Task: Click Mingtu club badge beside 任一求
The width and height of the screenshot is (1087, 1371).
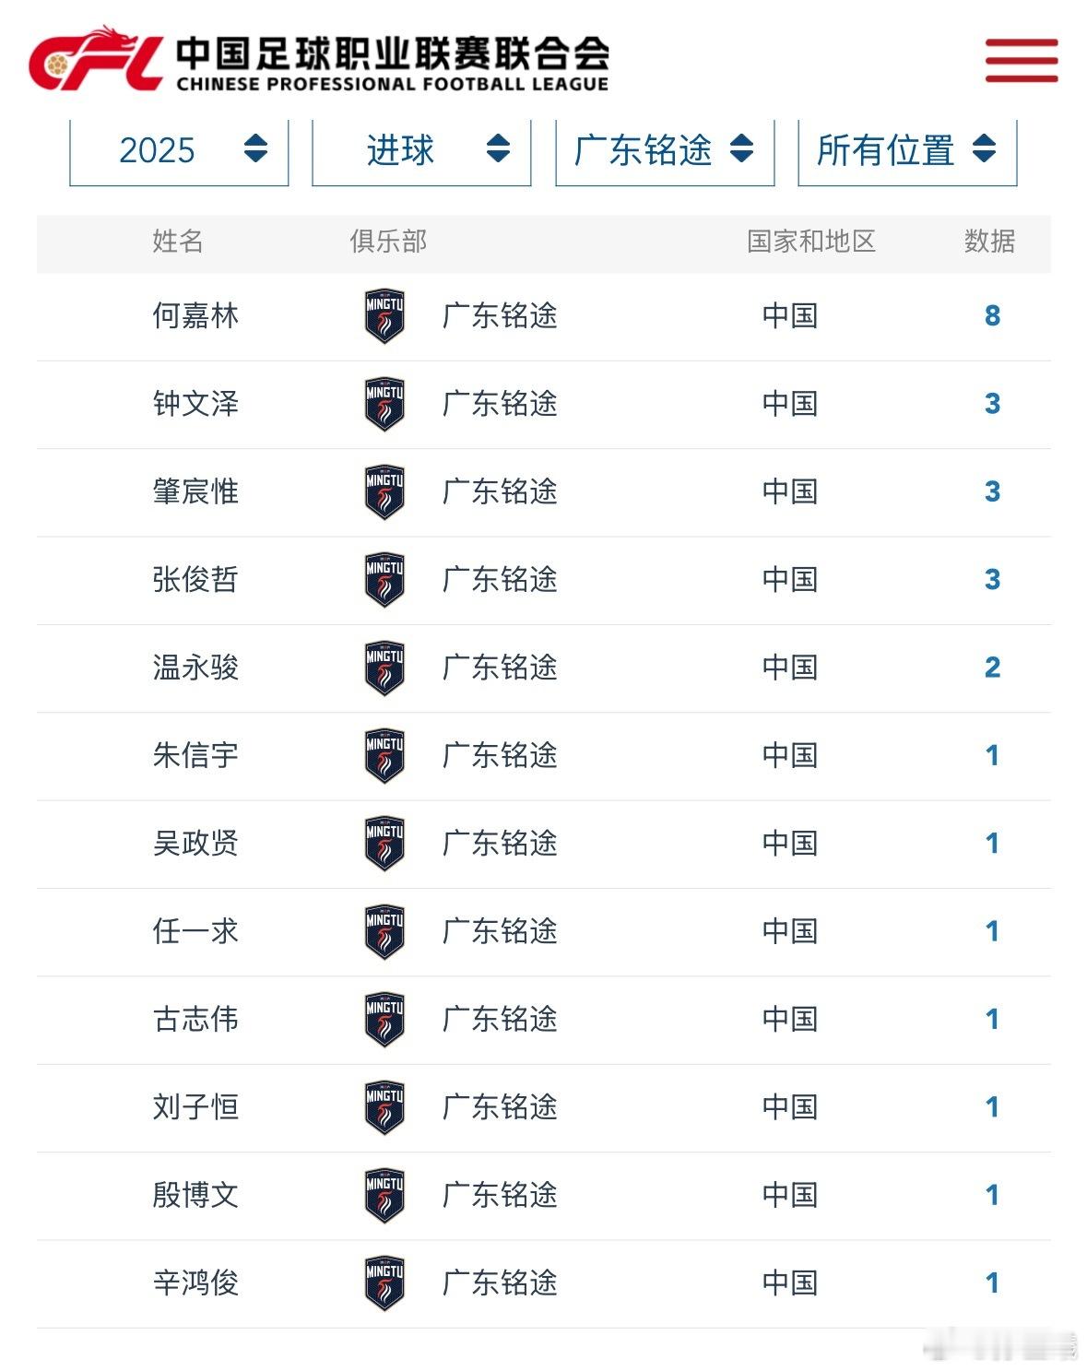Action: pyautogui.click(x=384, y=931)
